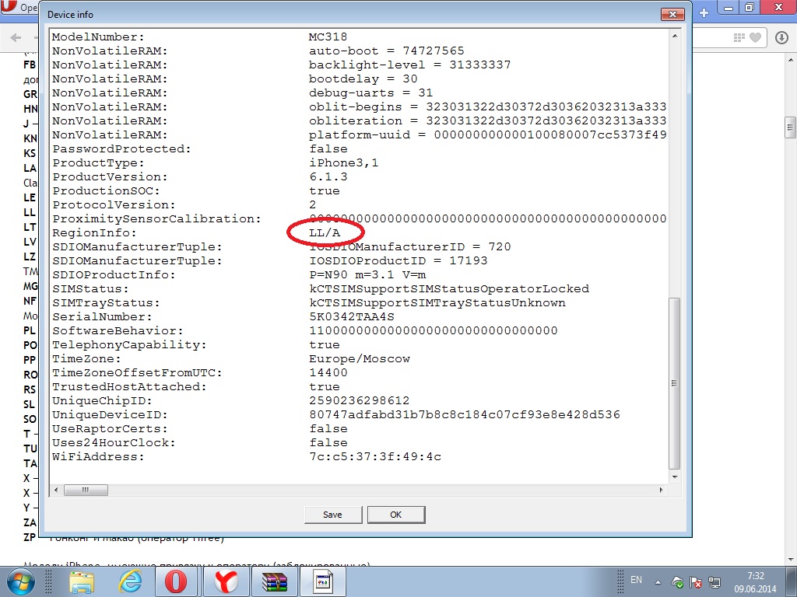
Task: Click the PasswordProtected label
Action: click(121, 149)
